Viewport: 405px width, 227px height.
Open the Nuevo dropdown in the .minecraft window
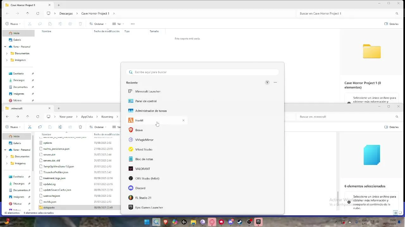13,127
